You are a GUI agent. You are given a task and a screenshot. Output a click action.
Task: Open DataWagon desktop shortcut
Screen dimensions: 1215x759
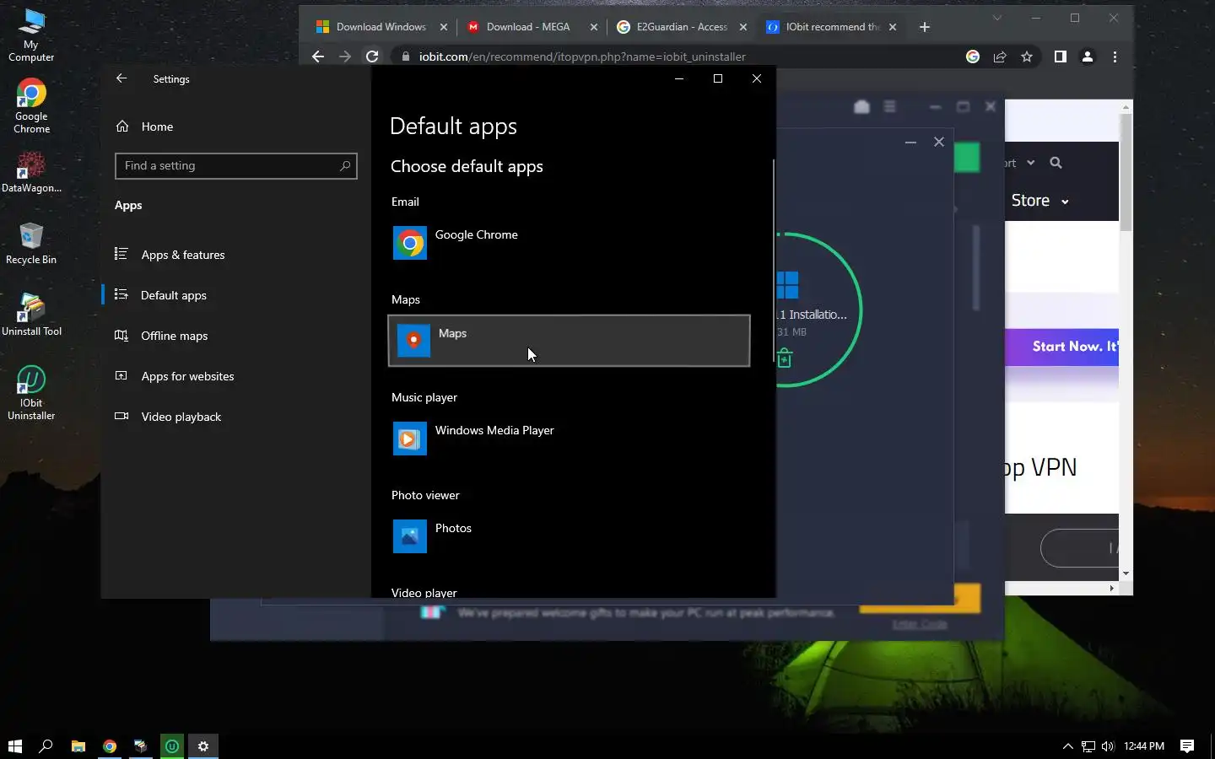31,172
